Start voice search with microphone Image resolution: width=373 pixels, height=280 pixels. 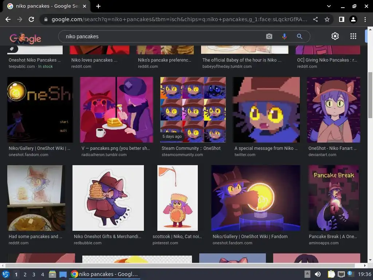pyautogui.click(x=284, y=36)
